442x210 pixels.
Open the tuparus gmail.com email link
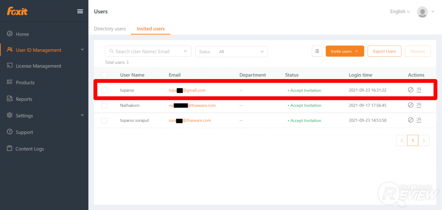[x=187, y=90]
